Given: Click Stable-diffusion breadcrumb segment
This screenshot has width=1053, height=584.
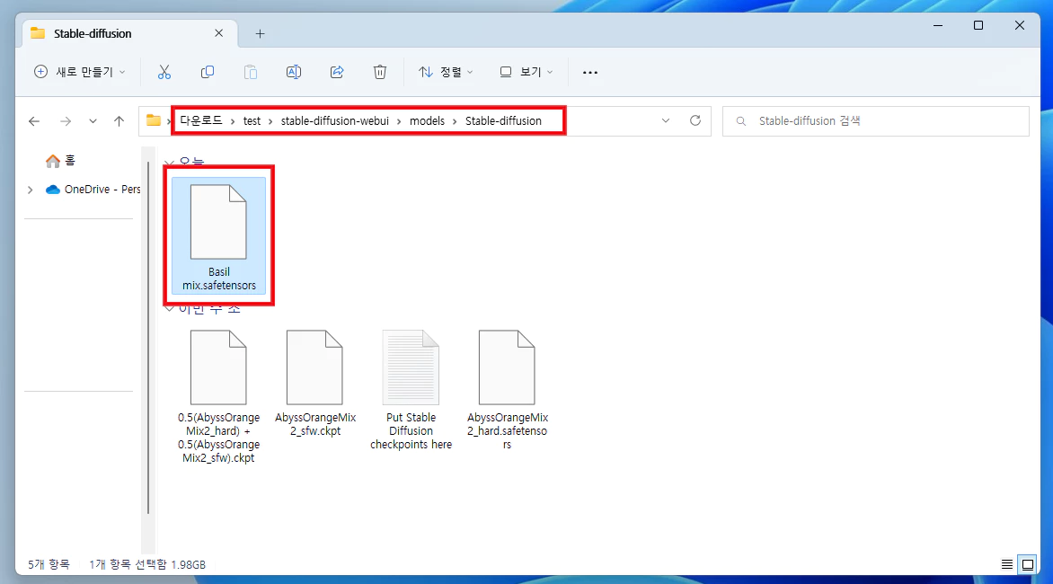Looking at the screenshot, I should click(503, 120).
